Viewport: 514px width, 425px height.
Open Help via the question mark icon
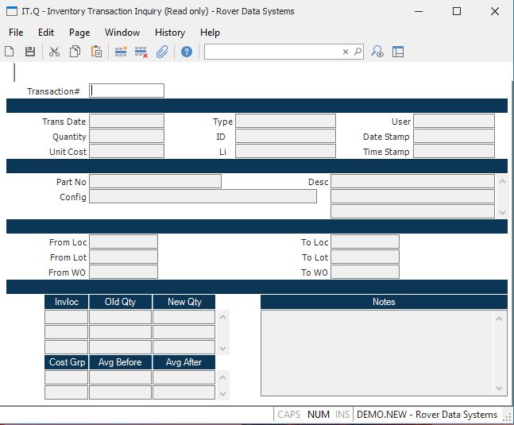(187, 52)
